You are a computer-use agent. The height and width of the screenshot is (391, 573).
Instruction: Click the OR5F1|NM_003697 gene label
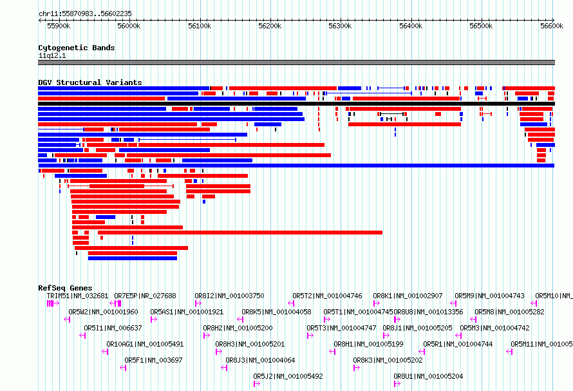pos(153,360)
